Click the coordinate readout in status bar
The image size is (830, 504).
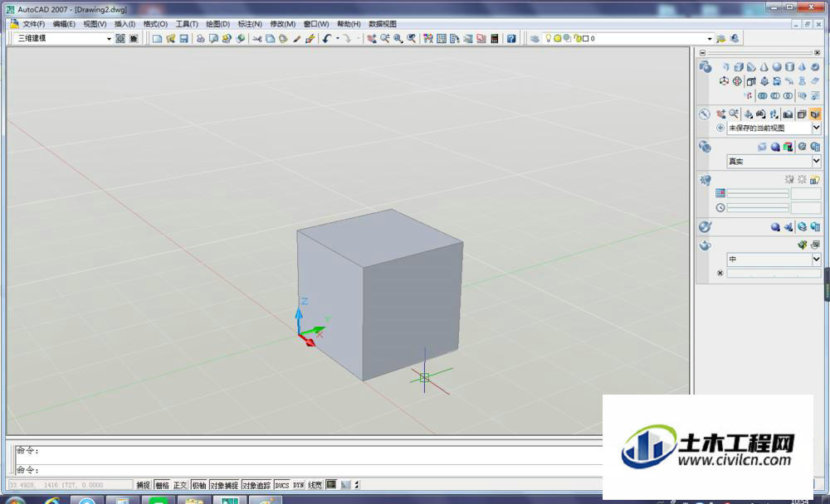point(70,485)
